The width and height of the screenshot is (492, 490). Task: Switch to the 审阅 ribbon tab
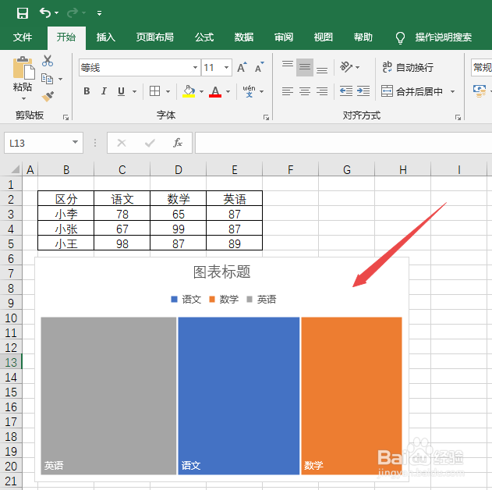pos(284,37)
